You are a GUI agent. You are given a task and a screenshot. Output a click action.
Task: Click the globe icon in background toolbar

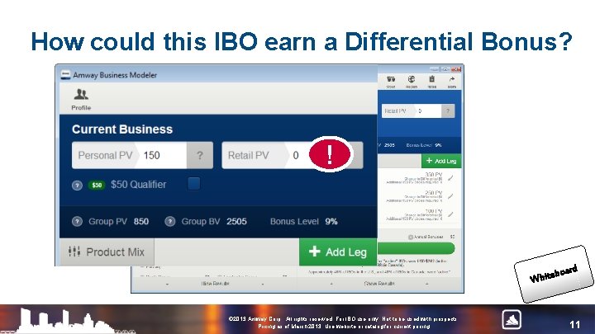click(x=412, y=81)
